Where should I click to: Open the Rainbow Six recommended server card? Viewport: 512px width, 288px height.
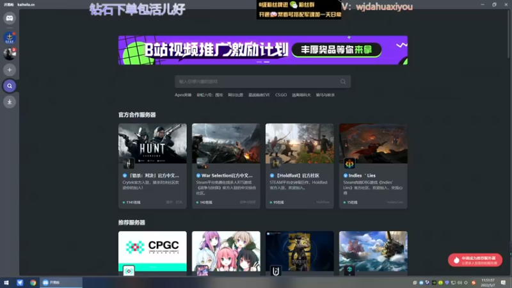(x=300, y=253)
